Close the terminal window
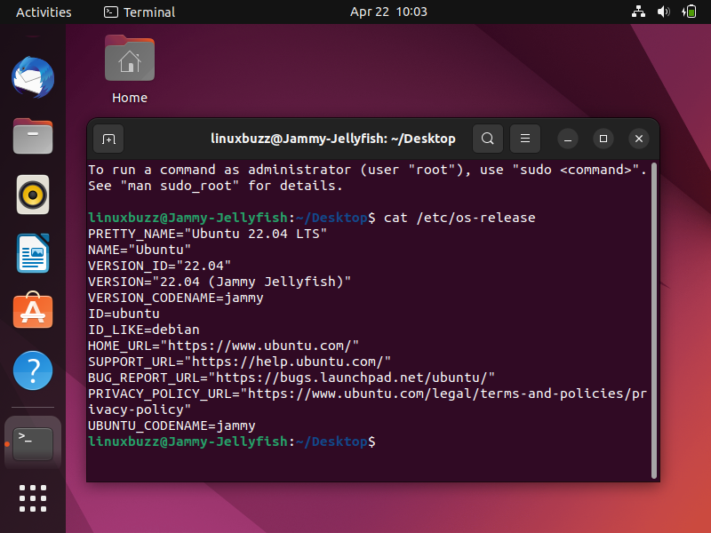This screenshot has width=711, height=533. 639,139
